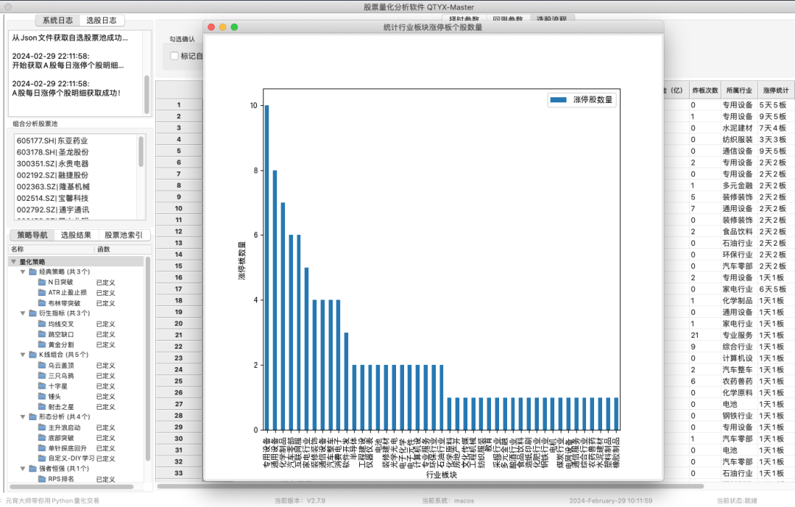Click the strategy tree vertical scrollbar
Image resolution: width=795 pixels, height=507 pixels.
(148, 358)
